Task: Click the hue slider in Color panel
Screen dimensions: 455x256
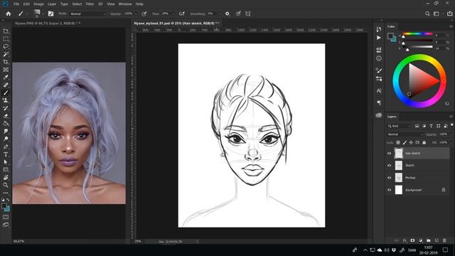Action: (417, 34)
